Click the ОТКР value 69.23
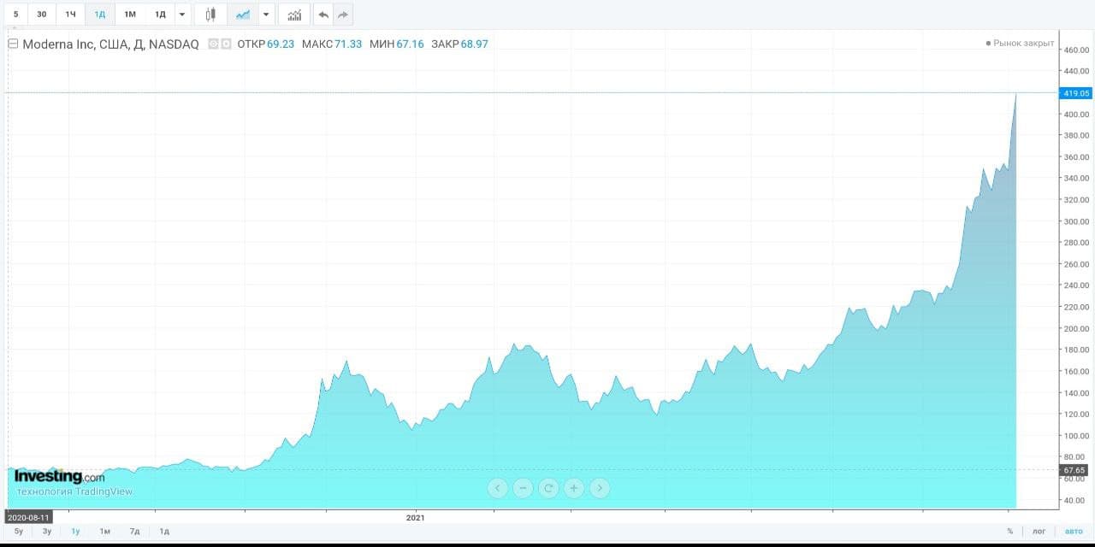Image resolution: width=1095 pixels, height=547 pixels. (281, 44)
